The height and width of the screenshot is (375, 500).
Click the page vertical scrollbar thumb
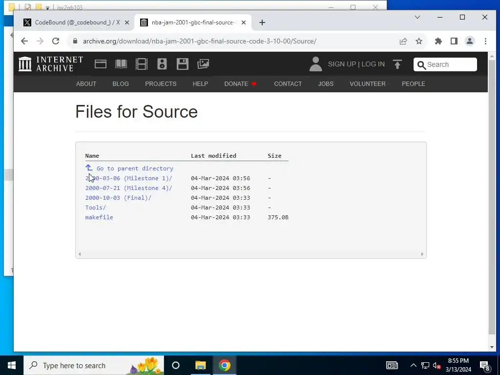coord(492,198)
